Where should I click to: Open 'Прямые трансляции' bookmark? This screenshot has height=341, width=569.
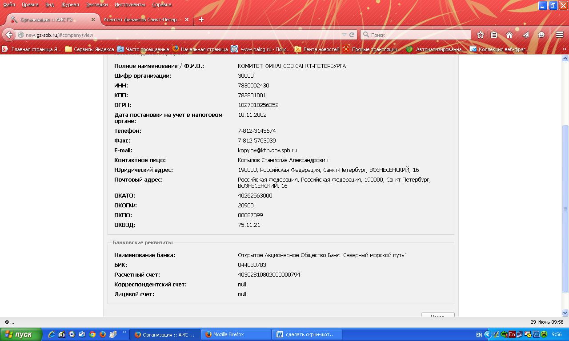point(373,49)
